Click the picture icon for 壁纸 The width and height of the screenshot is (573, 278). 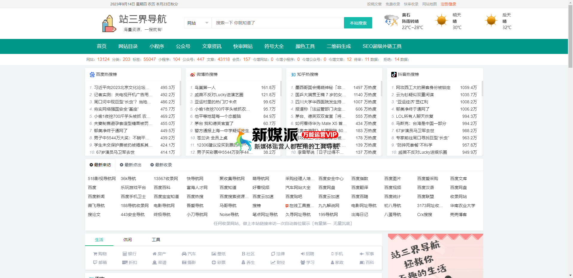pos(214,254)
